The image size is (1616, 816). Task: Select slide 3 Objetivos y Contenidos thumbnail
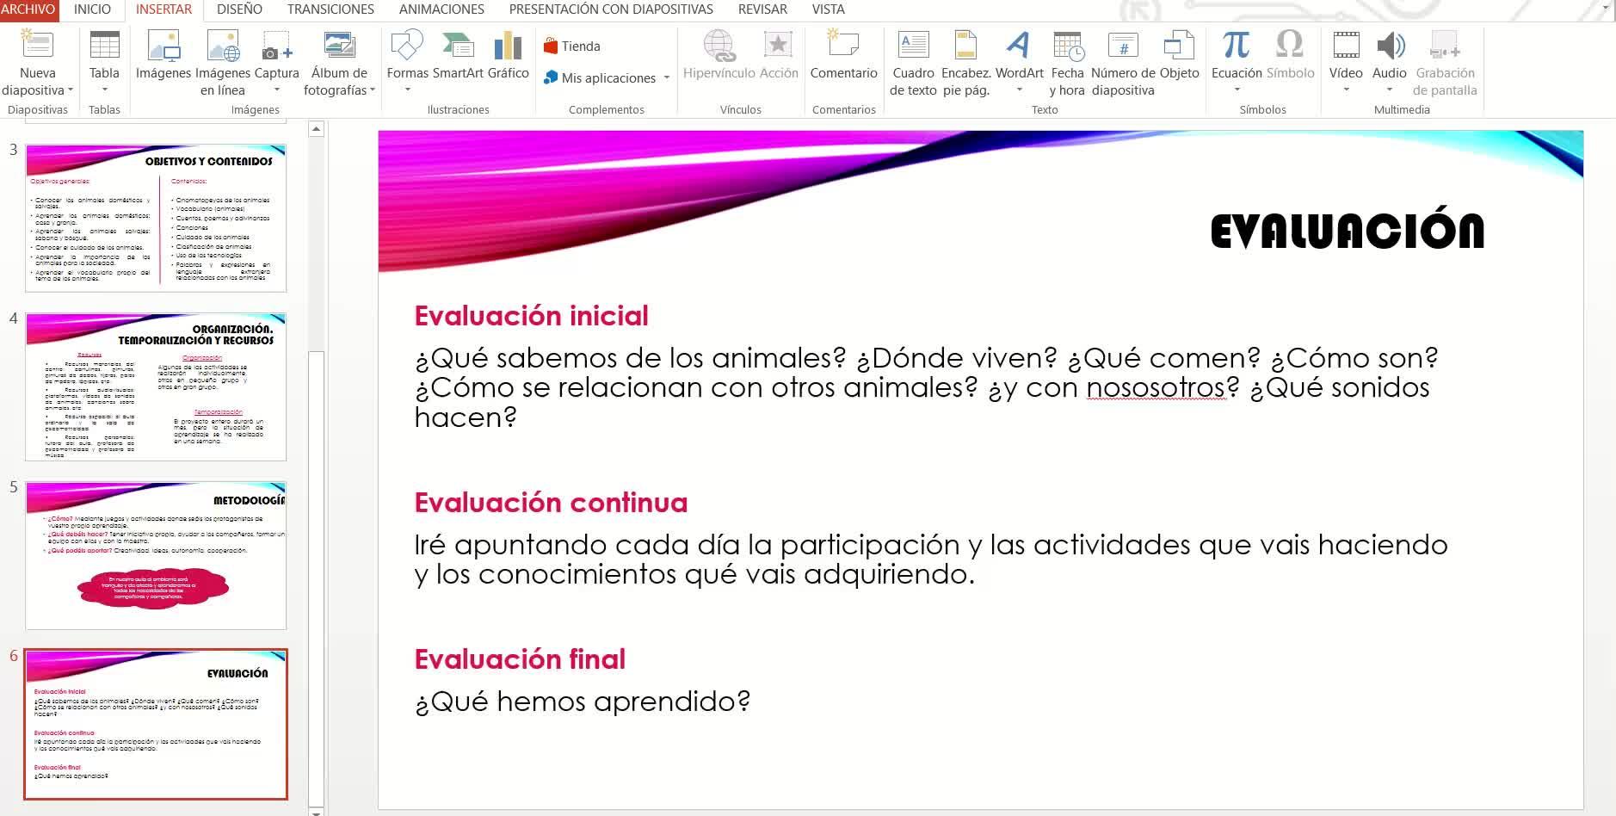[156, 218]
